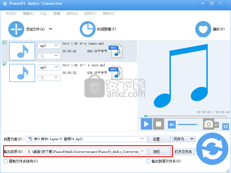Click the playback progress seek bar

pos(186,116)
